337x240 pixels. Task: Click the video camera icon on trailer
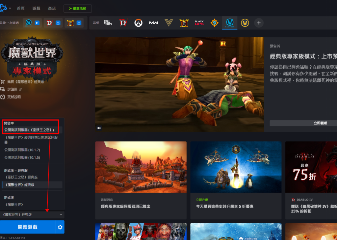click(x=99, y=128)
